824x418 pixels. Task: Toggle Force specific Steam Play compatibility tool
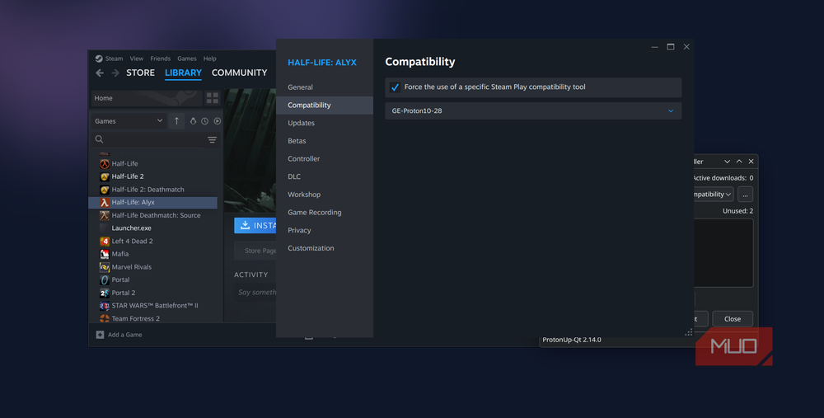point(395,87)
